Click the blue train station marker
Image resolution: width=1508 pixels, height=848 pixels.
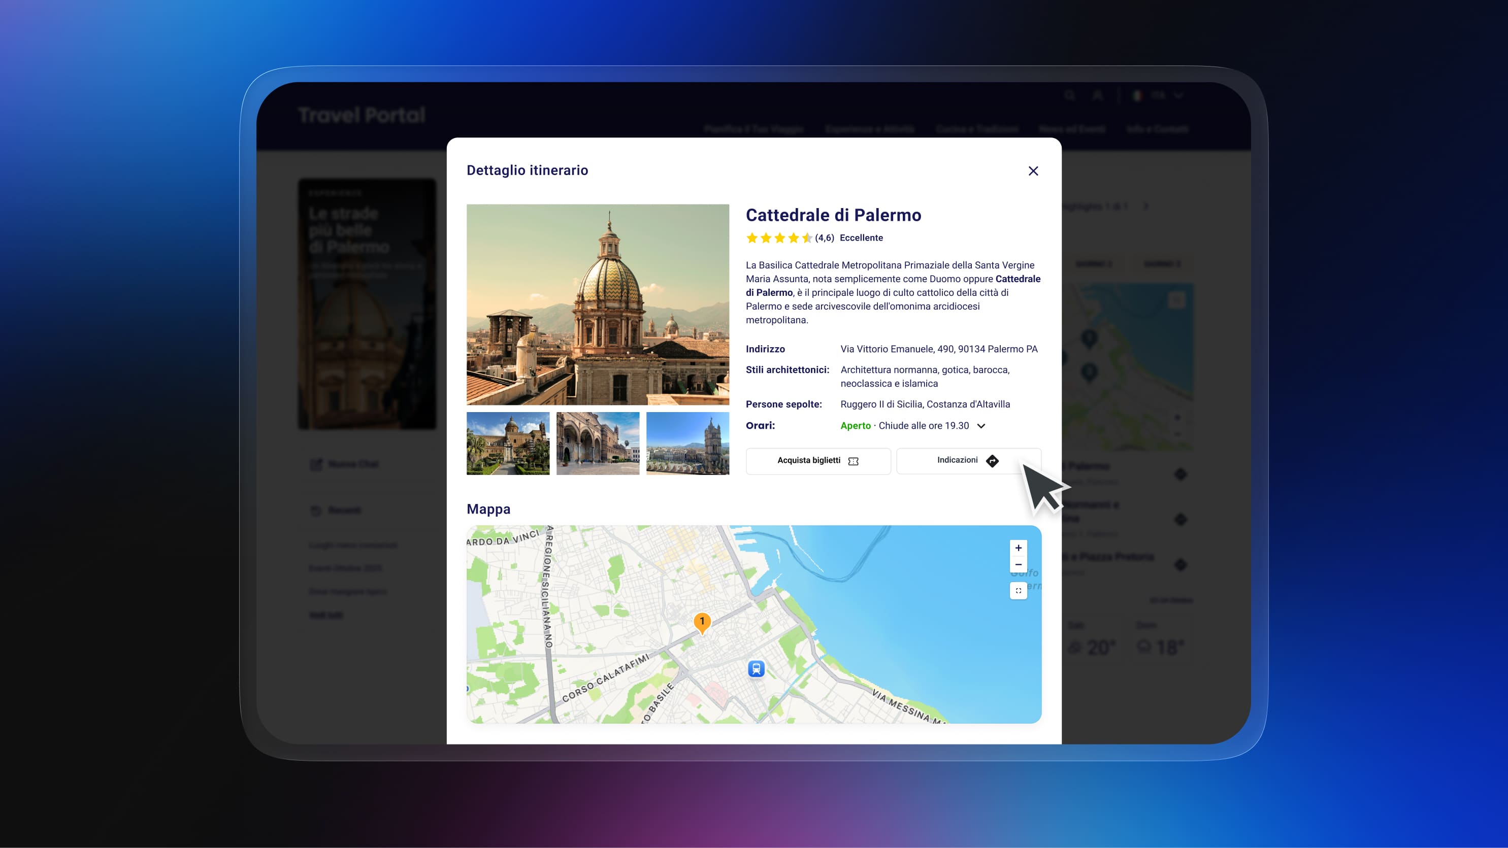click(x=756, y=668)
